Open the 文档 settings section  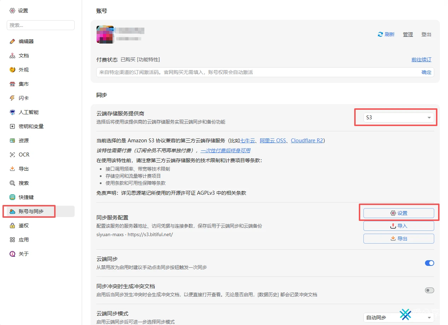click(x=41, y=56)
